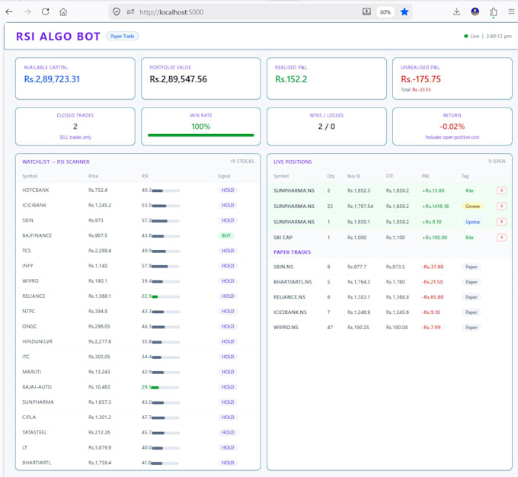518x477 pixels.
Task: Click the Signal column header in watchlist
Action: (224, 176)
